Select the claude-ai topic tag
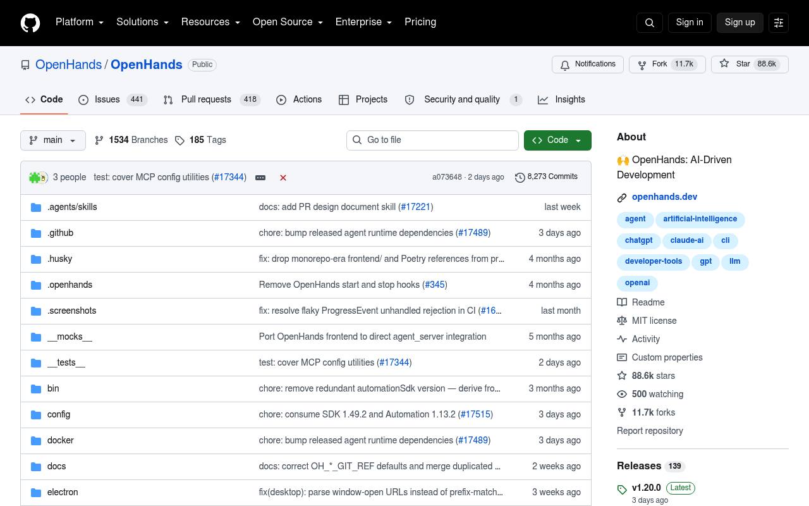Screen dimensions: 809x506 (x=686, y=241)
